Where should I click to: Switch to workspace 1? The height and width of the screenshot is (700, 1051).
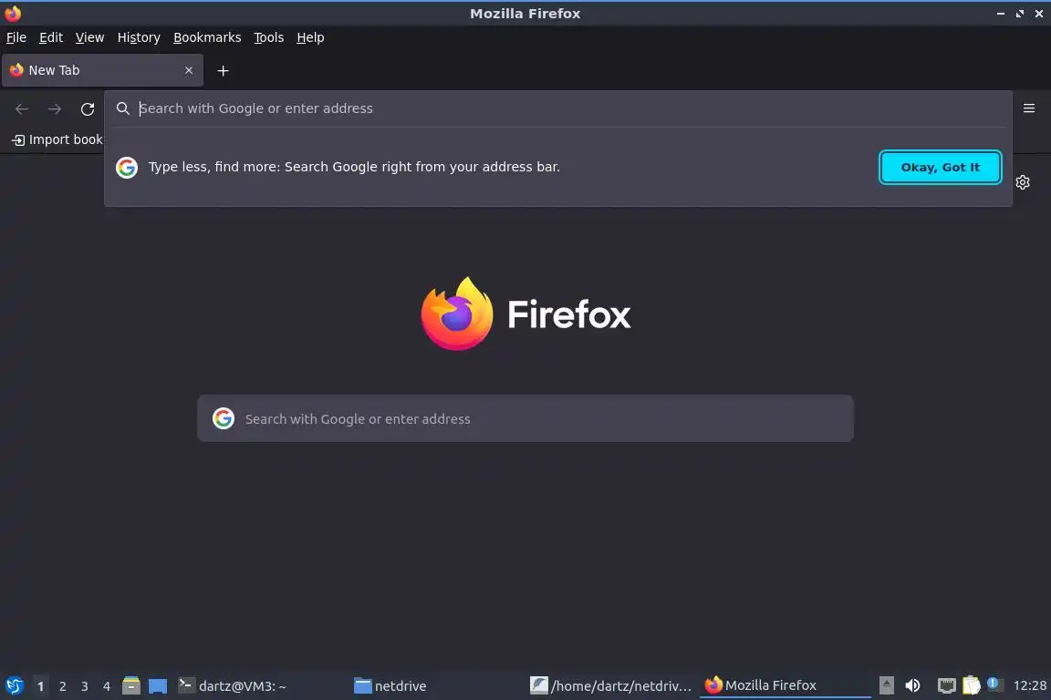click(x=40, y=686)
